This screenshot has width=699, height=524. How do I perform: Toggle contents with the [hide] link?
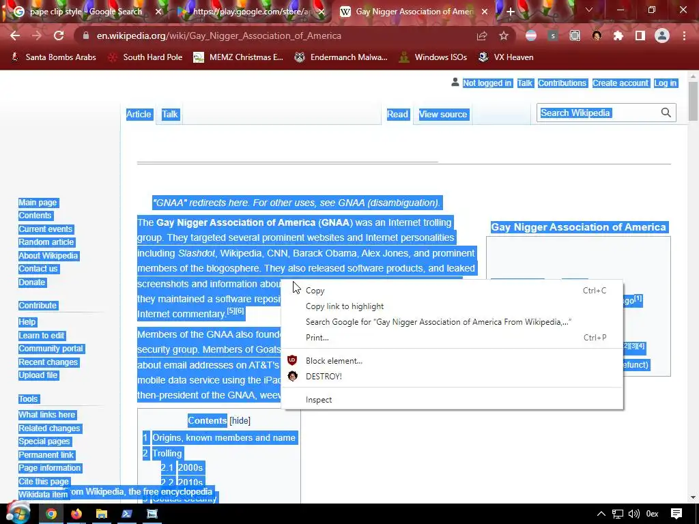click(240, 420)
